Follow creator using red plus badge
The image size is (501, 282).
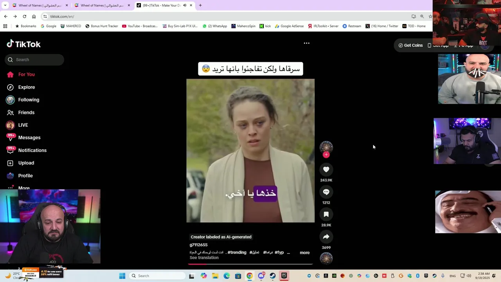pyautogui.click(x=326, y=155)
